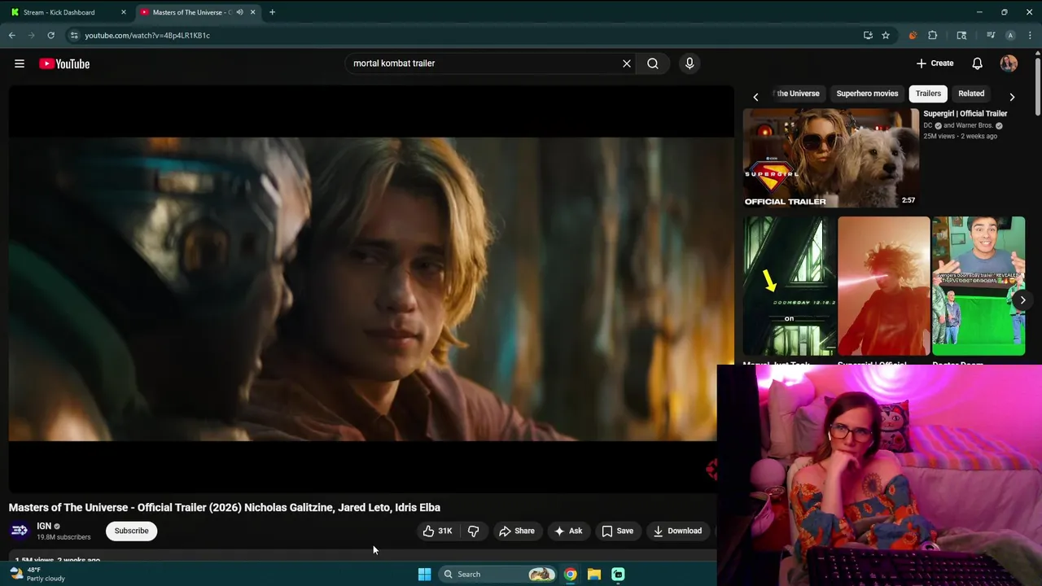Image resolution: width=1042 pixels, height=586 pixels.
Task: Open the Chrome three-dot menu
Action: tap(1029, 35)
